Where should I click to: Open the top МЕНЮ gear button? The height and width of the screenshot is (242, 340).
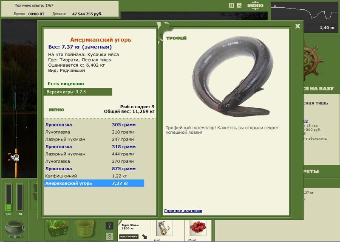pyautogui.click(x=255, y=6)
